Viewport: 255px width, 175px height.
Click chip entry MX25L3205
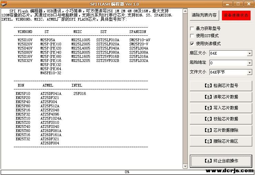(81, 61)
